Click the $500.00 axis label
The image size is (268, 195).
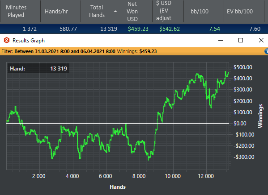pyautogui.click(x=242, y=67)
